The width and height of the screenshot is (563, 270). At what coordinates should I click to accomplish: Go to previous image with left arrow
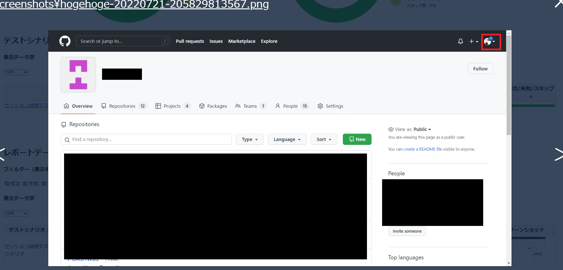[x=3, y=154]
